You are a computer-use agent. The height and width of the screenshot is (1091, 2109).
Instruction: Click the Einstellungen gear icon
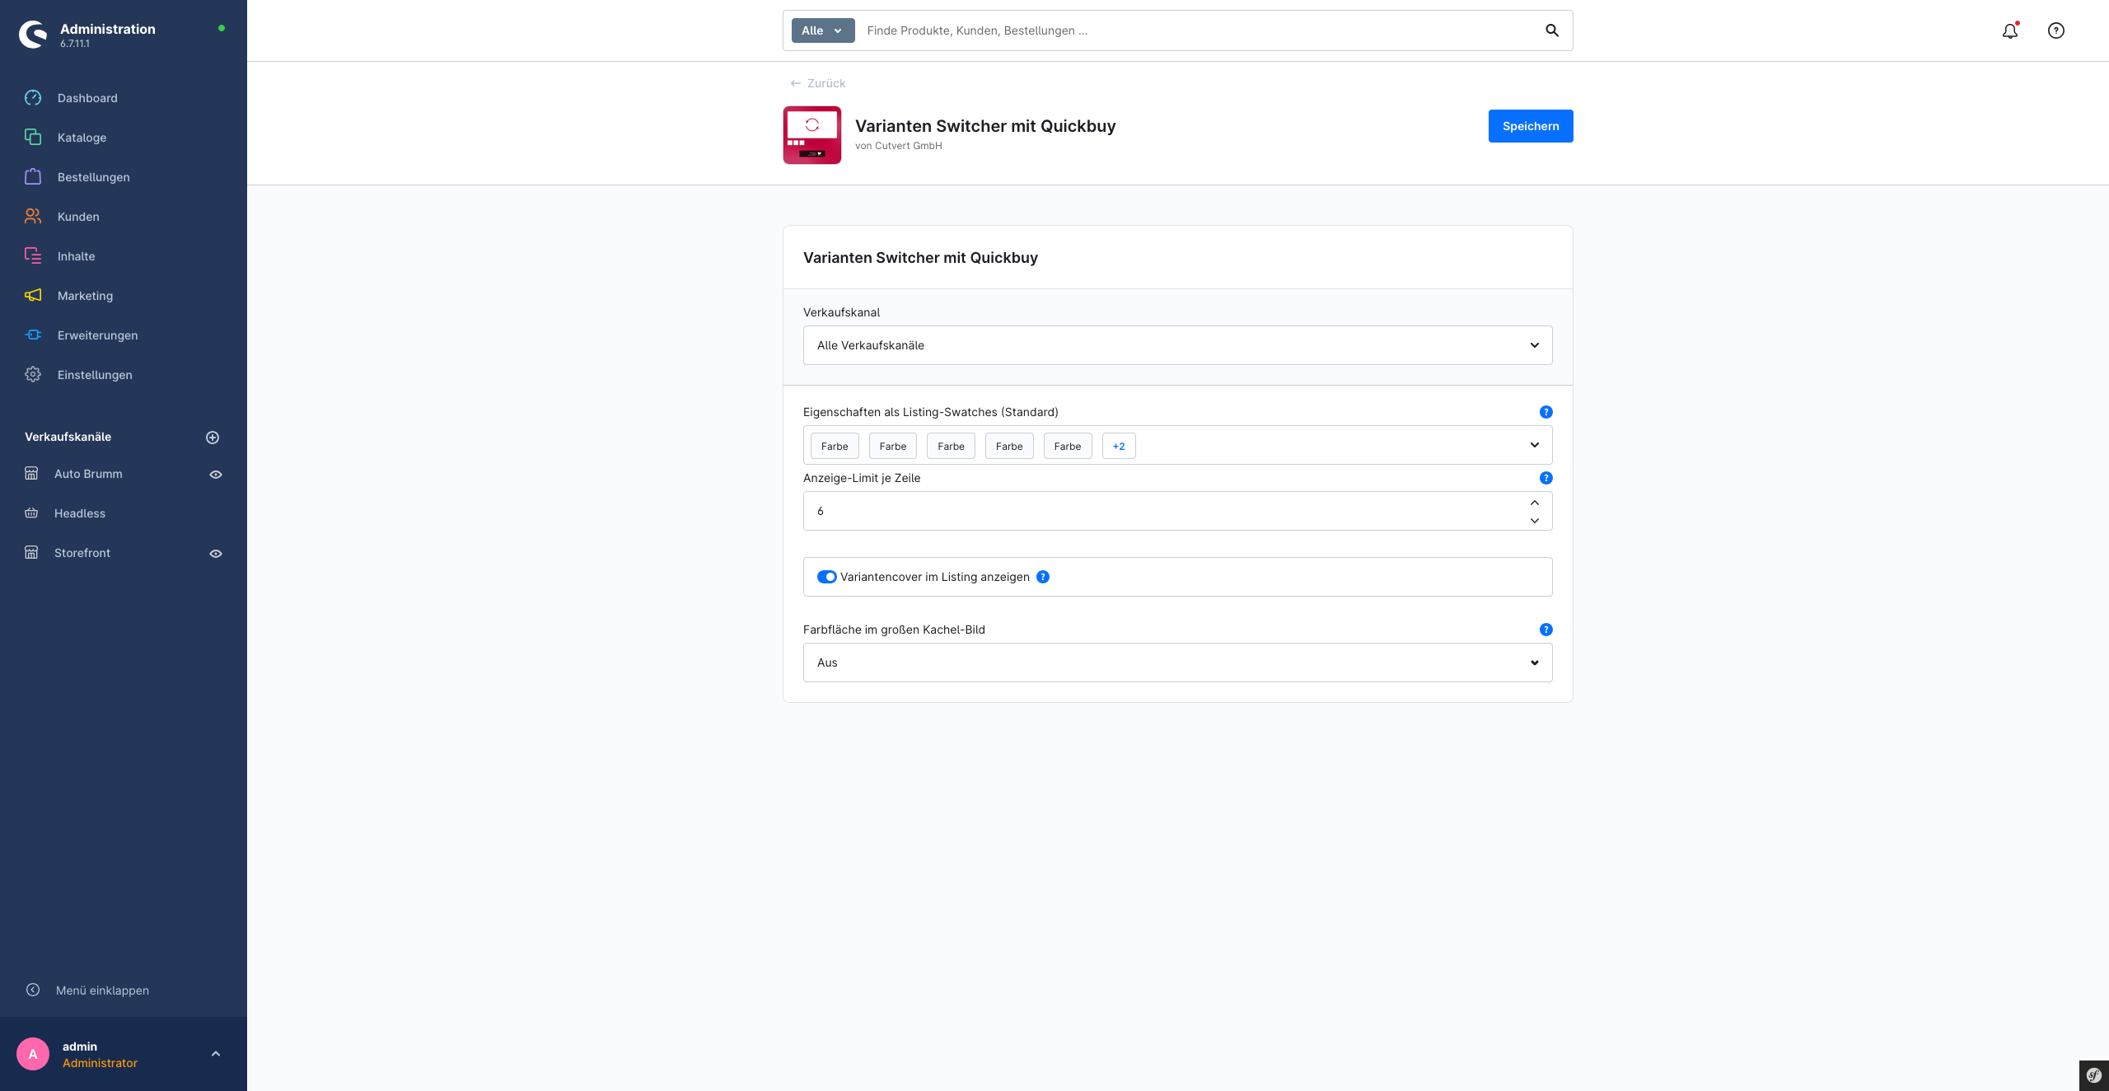[33, 375]
